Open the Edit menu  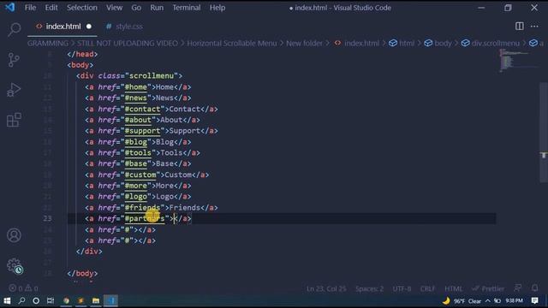click(51, 8)
